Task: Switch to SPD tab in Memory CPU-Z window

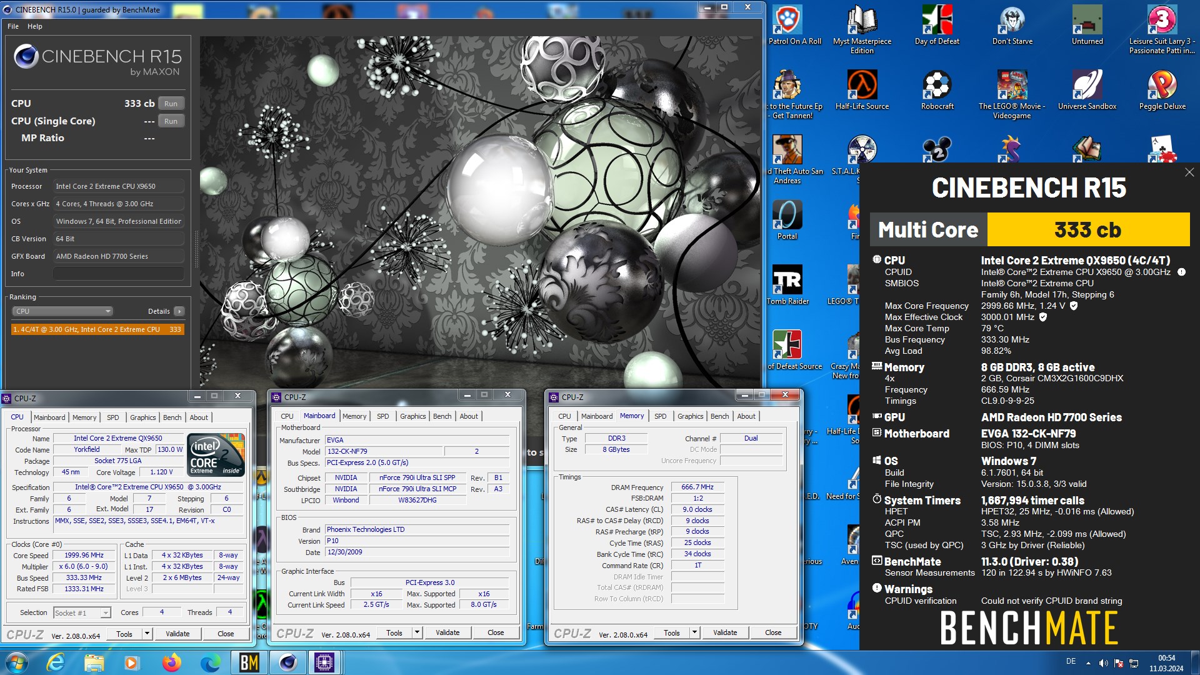Action: [661, 416]
